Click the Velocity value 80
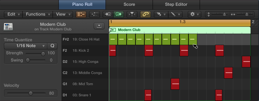The image size is (259, 101). [52, 93]
